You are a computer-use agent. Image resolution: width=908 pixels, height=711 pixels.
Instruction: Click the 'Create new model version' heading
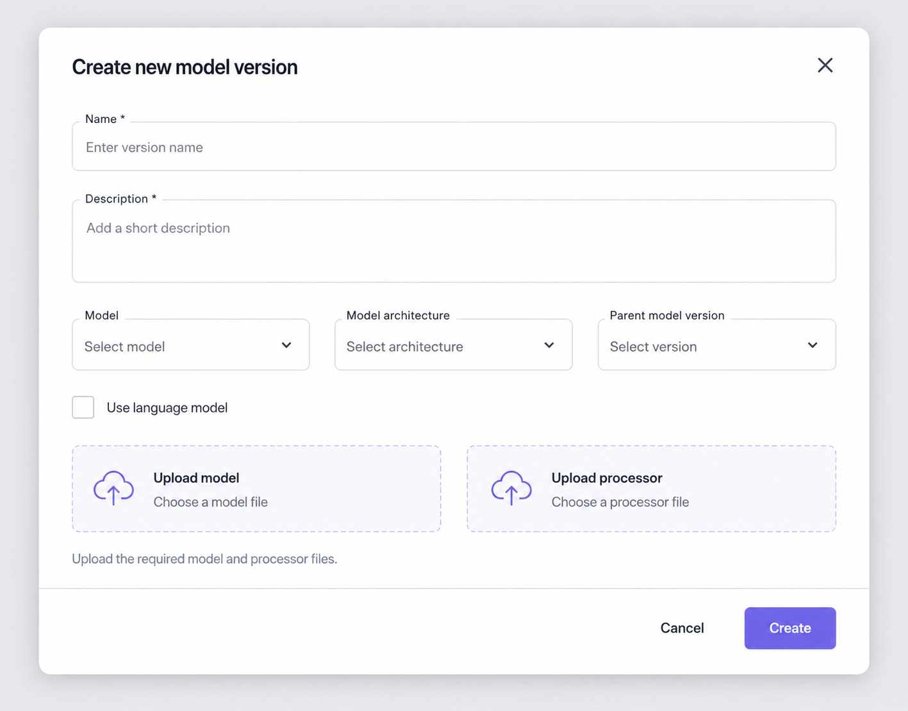coord(185,67)
